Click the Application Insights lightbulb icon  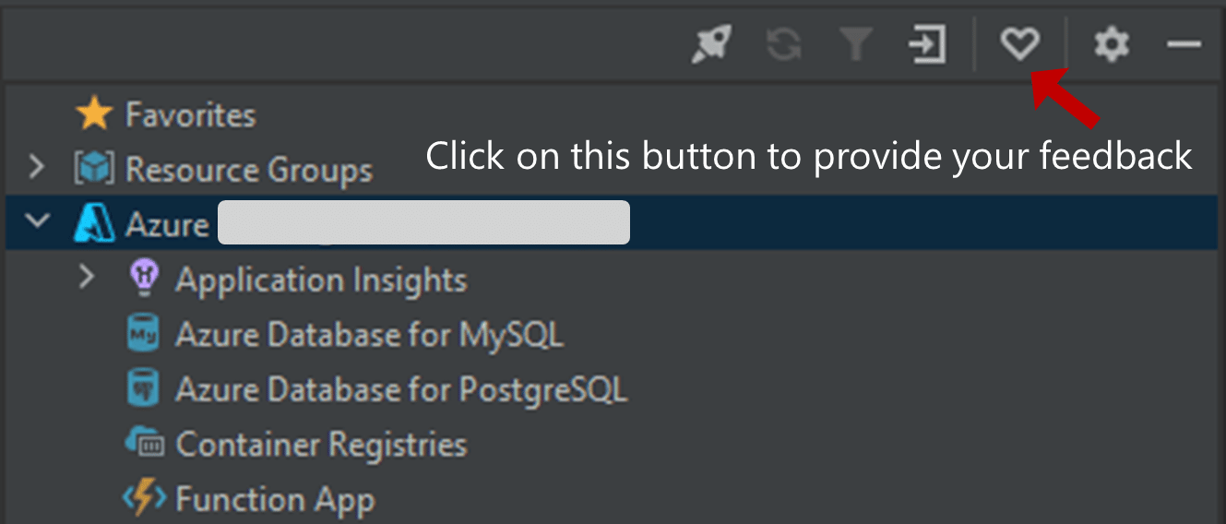tap(144, 279)
